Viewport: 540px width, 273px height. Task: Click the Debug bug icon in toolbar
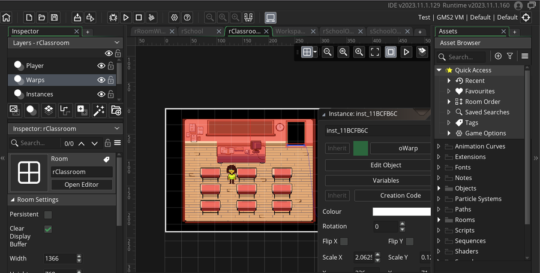coord(112,18)
